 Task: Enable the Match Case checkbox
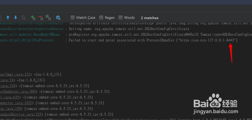point(73,18)
